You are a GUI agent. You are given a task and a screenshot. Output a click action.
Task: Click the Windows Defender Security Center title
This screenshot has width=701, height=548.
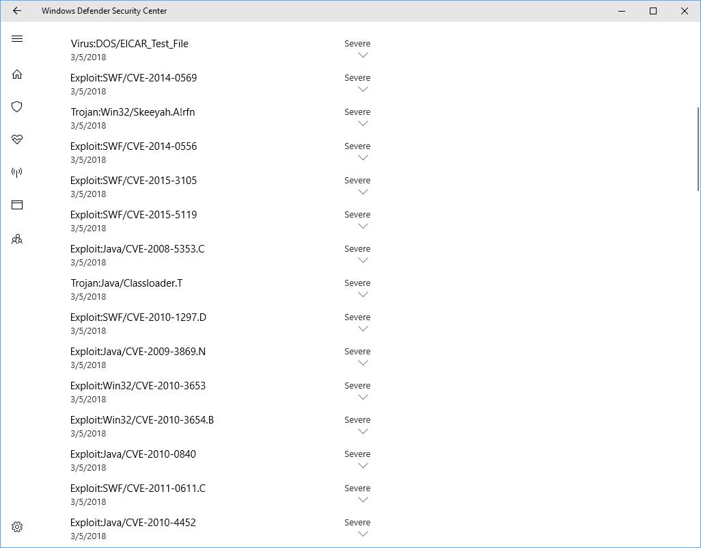104,11
